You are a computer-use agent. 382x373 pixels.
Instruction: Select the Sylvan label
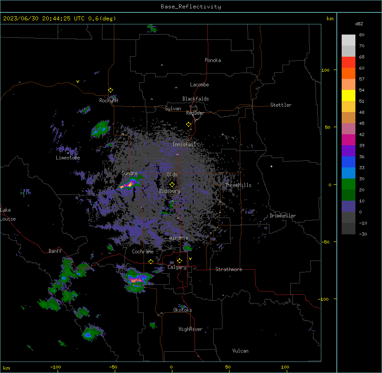[173, 109]
